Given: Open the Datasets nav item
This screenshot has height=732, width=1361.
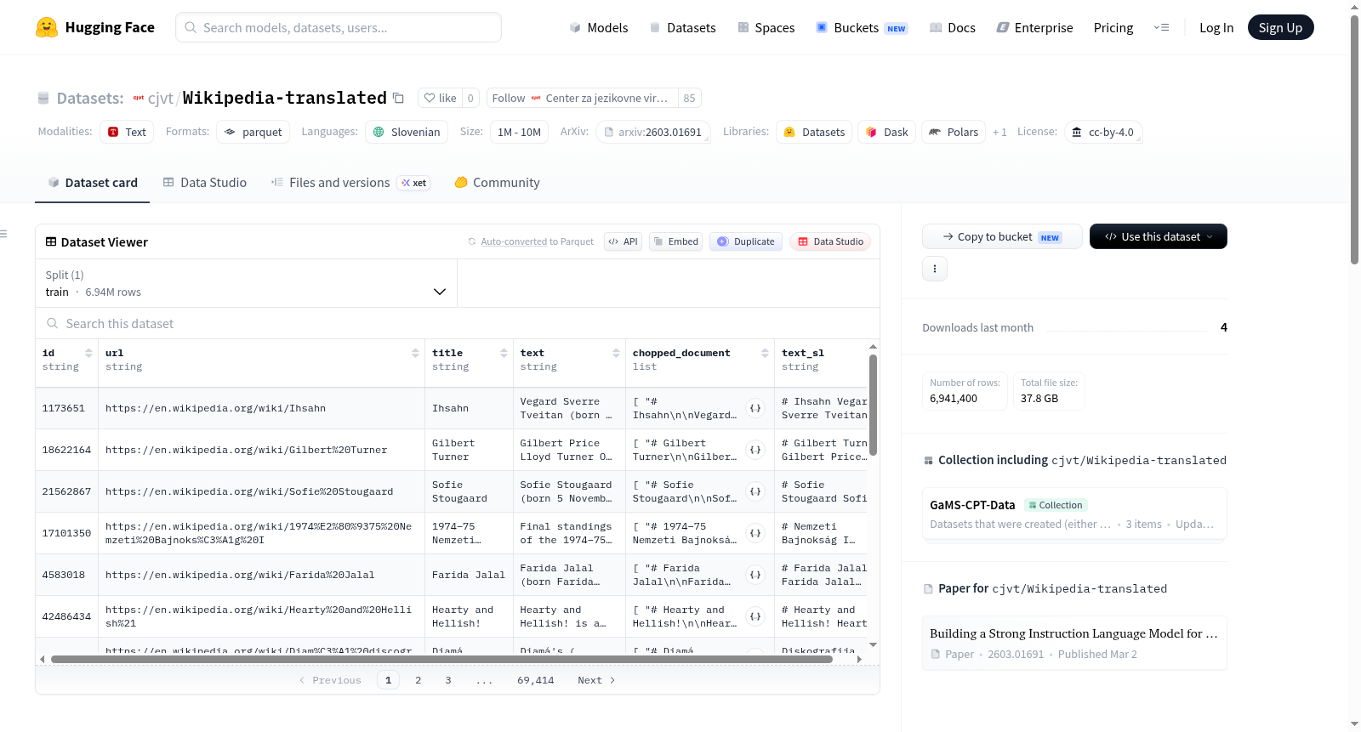Looking at the screenshot, I should point(683,27).
